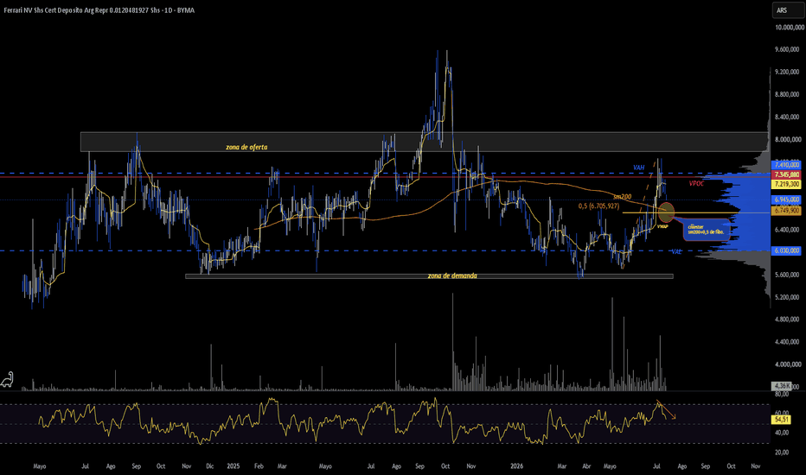Click the 6.030,000 blue price tag

[787, 250]
